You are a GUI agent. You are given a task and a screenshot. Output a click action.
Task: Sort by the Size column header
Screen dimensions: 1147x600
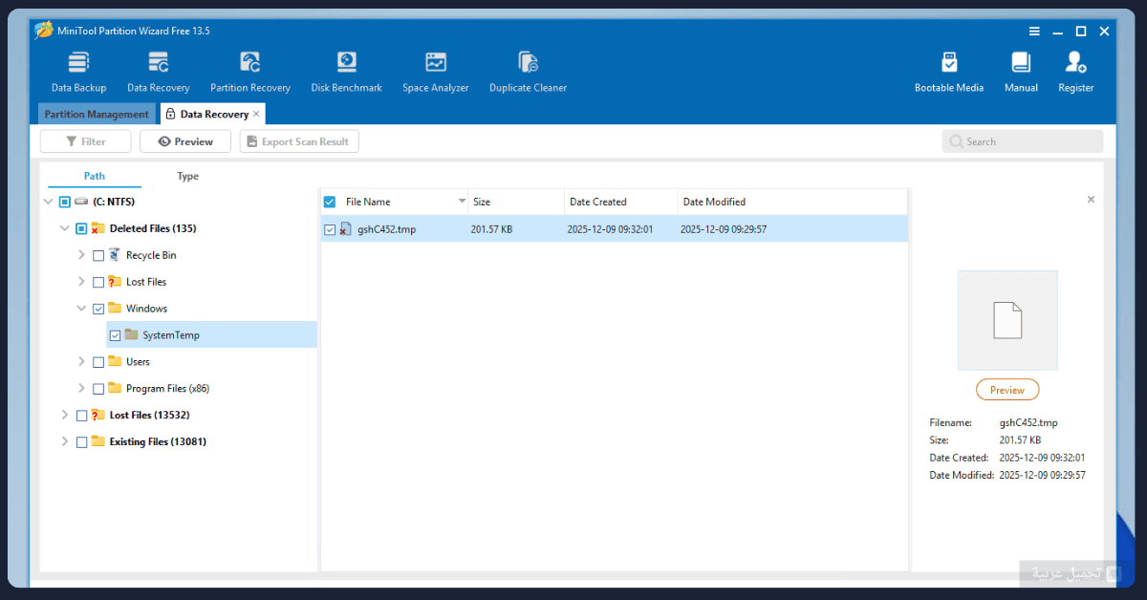516,202
